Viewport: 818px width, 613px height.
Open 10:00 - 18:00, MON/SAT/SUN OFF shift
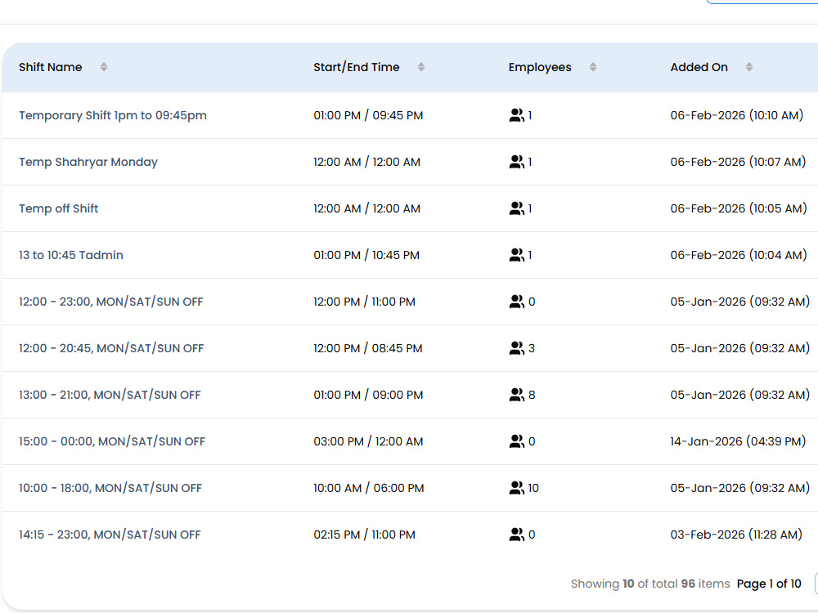(110, 488)
